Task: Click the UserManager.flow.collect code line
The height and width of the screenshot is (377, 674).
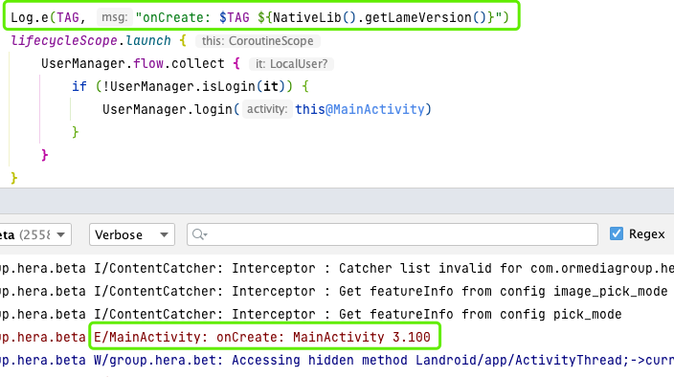Action: tap(188, 63)
